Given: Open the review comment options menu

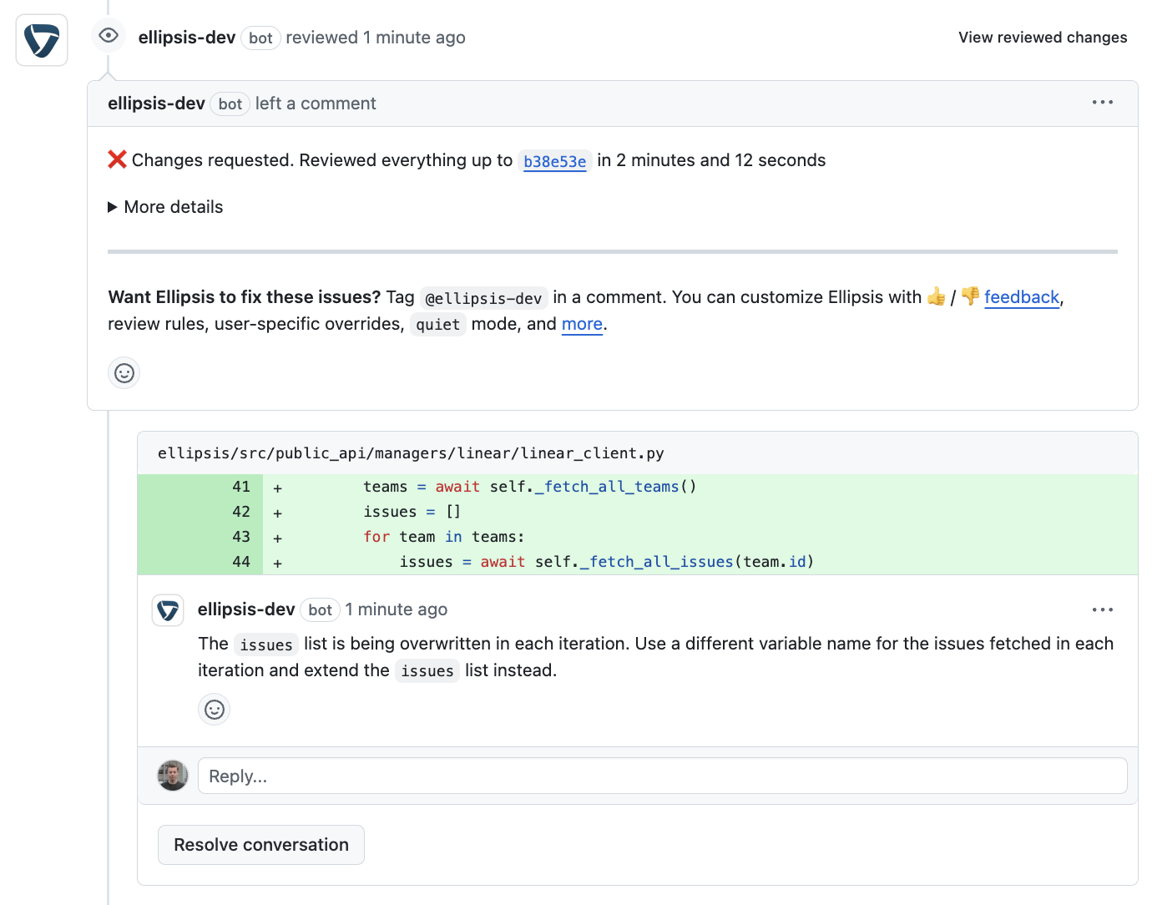Looking at the screenshot, I should pos(1102,102).
